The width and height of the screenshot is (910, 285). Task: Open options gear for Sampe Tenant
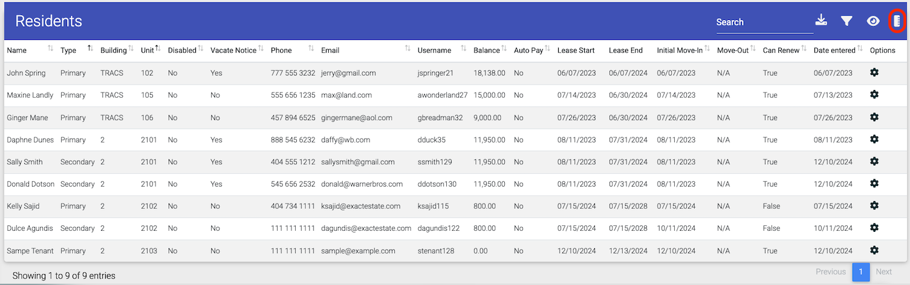tap(874, 250)
